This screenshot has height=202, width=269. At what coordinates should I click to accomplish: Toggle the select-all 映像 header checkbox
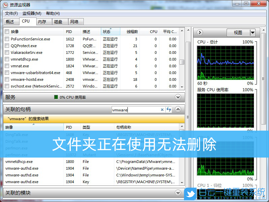[x=7, y=32]
